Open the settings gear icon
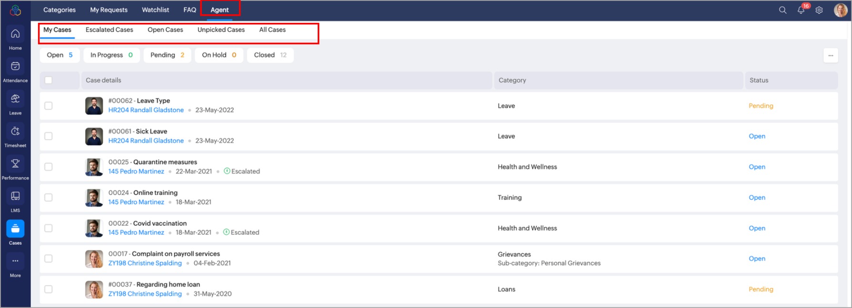Viewport: 852px width, 308px height. (x=819, y=10)
